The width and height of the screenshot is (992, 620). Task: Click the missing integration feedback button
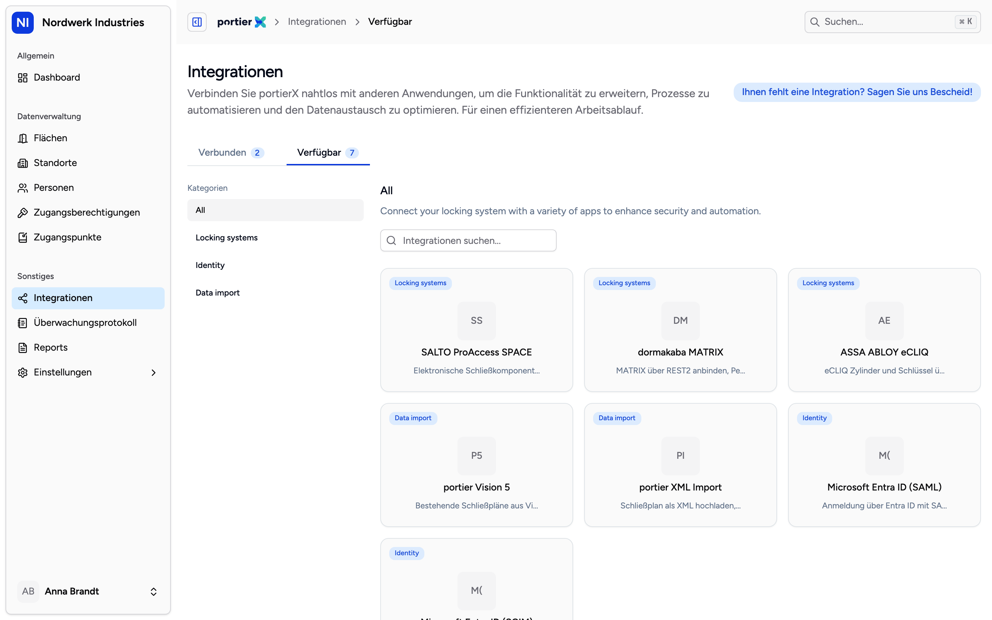pyautogui.click(x=857, y=92)
